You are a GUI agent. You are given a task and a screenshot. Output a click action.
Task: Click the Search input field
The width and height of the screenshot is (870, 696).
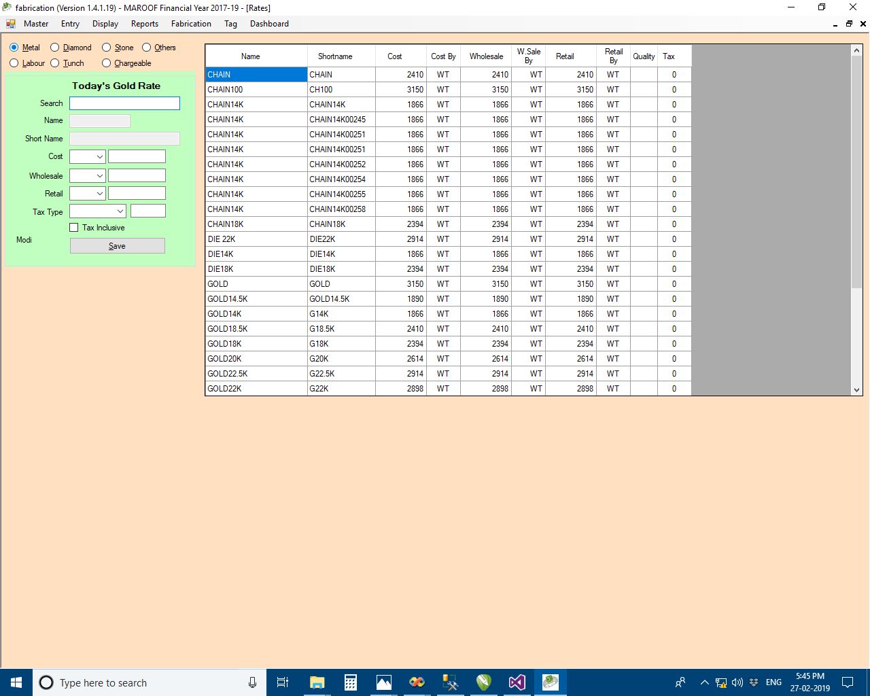[x=124, y=103]
